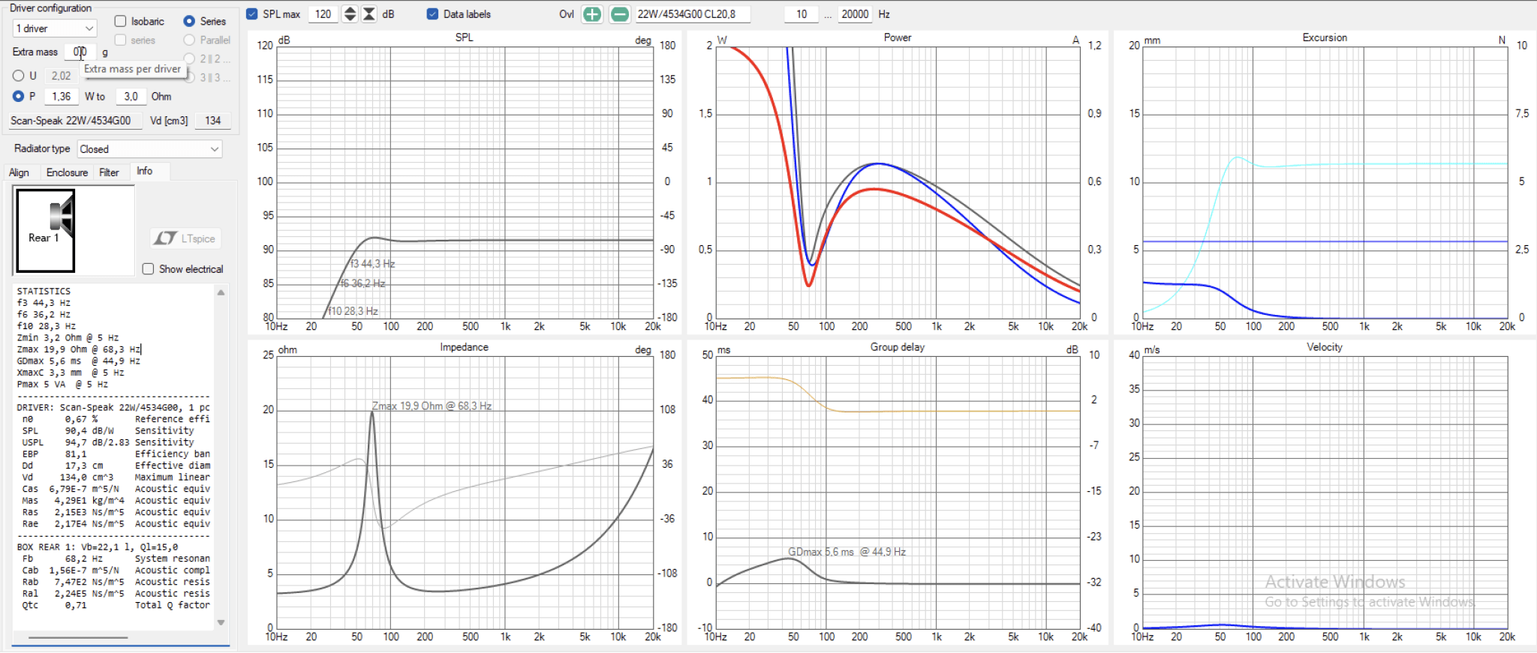Click the 'USPL 94,7 dB/2.83' sensitivity line

(107, 442)
